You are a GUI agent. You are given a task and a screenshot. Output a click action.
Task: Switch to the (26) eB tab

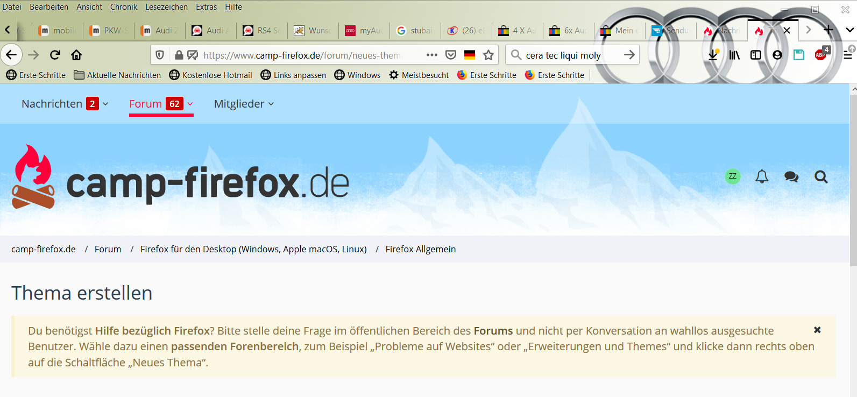pyautogui.click(x=466, y=31)
